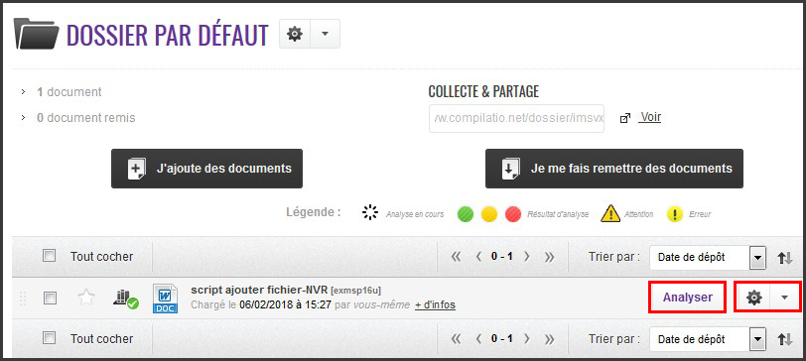Viewport: 806px width, 361px height.
Task: Click J'ajoute des documents button
Action: 206,169
